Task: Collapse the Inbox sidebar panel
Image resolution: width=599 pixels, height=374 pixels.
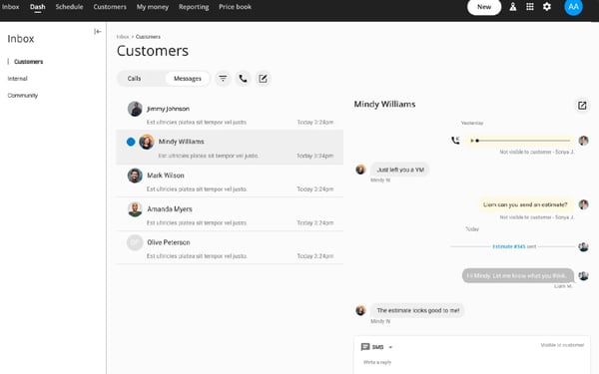Action: point(98,32)
